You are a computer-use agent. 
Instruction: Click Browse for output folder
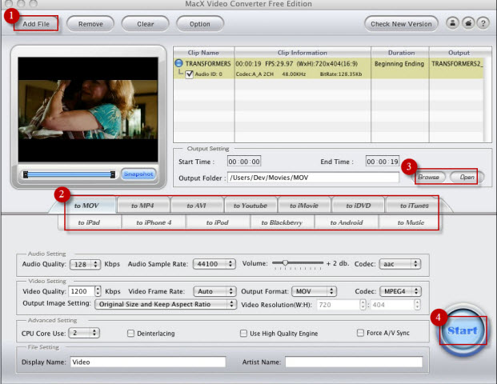(x=428, y=177)
